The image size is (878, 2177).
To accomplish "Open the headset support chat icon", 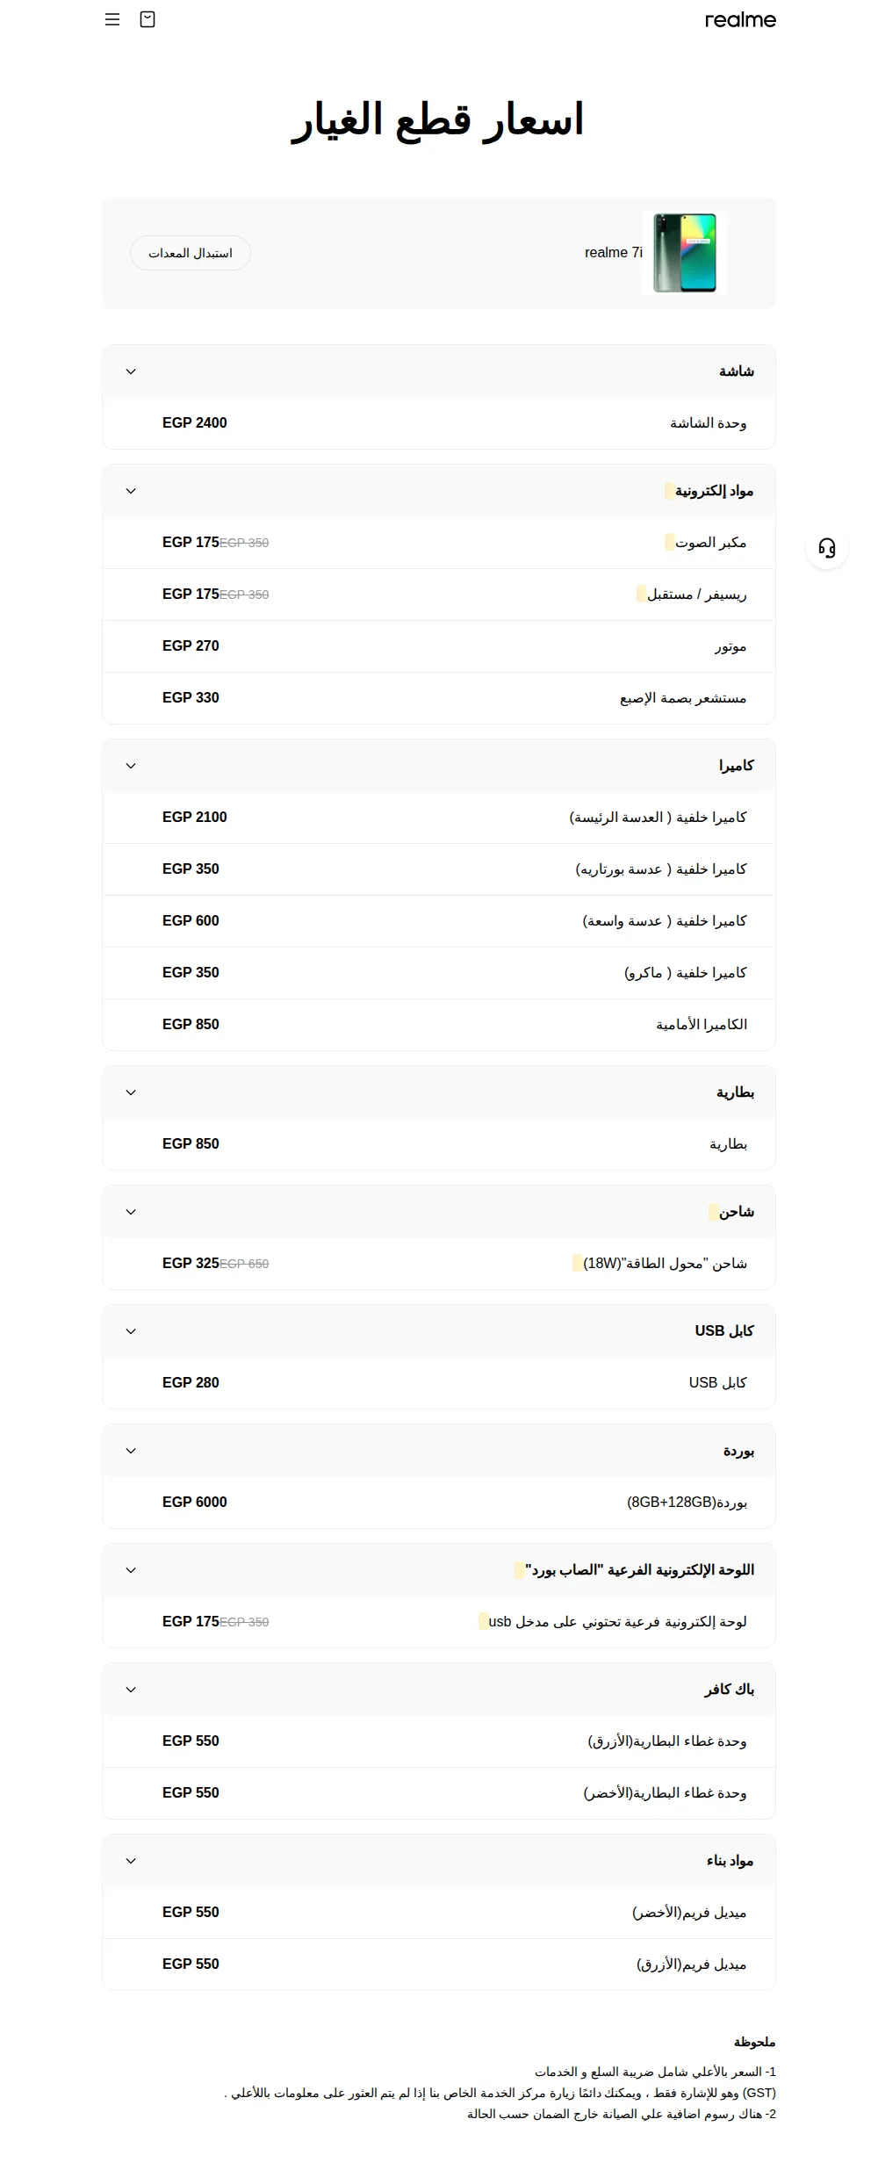I will pos(827,548).
